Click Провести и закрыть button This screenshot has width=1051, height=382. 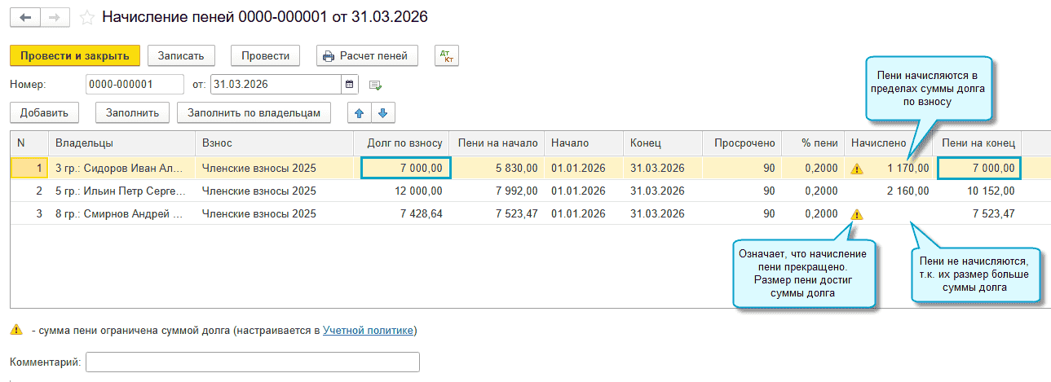tap(75, 56)
